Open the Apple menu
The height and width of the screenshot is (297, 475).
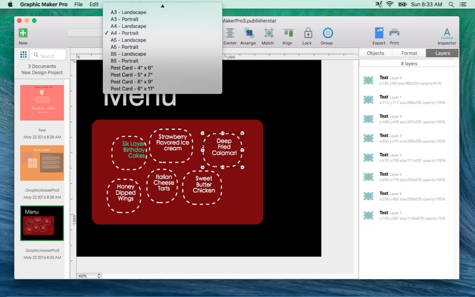[x=10, y=4]
